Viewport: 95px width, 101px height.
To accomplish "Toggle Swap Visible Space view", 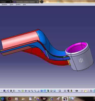I will (x=54, y=91).
